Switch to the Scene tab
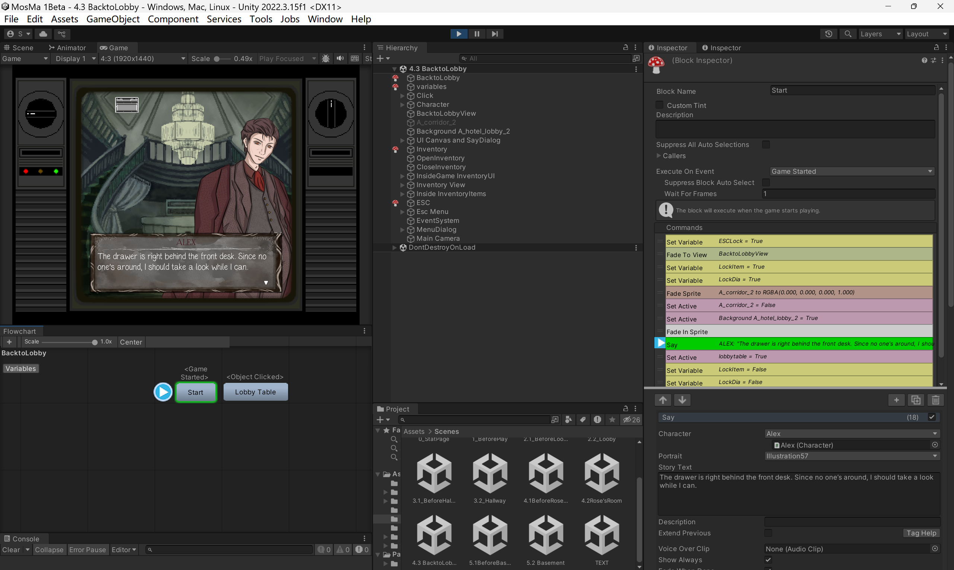Viewport: 954px width, 570px height. pos(19,48)
